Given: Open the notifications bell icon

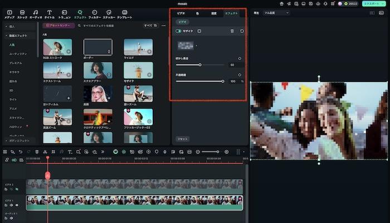Looking at the screenshot, I should coord(325,4).
